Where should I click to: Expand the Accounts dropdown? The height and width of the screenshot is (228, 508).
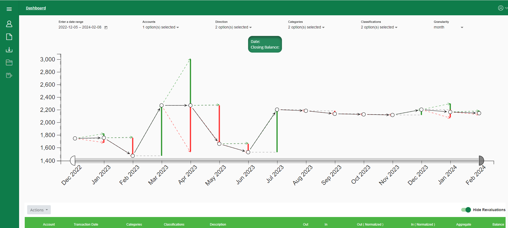(x=160, y=27)
